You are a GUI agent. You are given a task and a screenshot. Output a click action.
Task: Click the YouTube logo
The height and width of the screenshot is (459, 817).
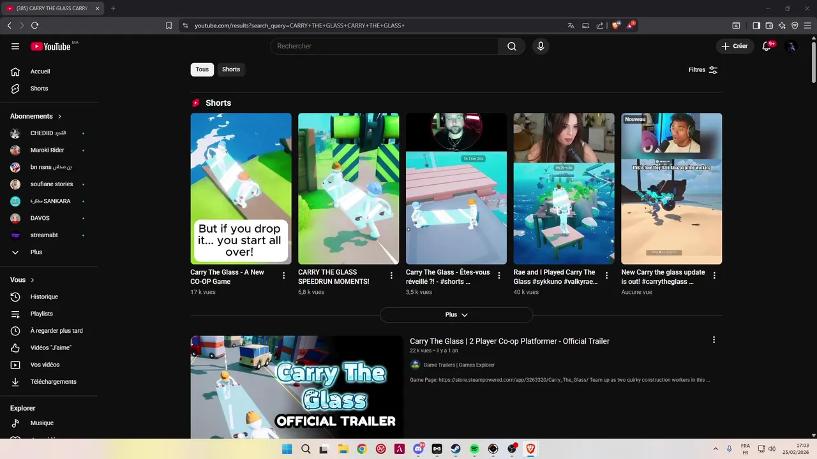[x=50, y=46]
